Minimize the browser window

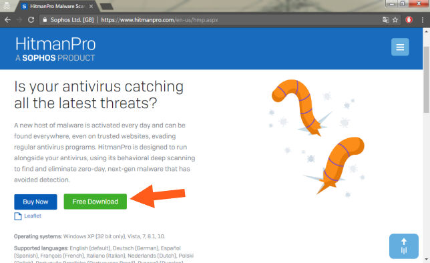(x=391, y=3)
